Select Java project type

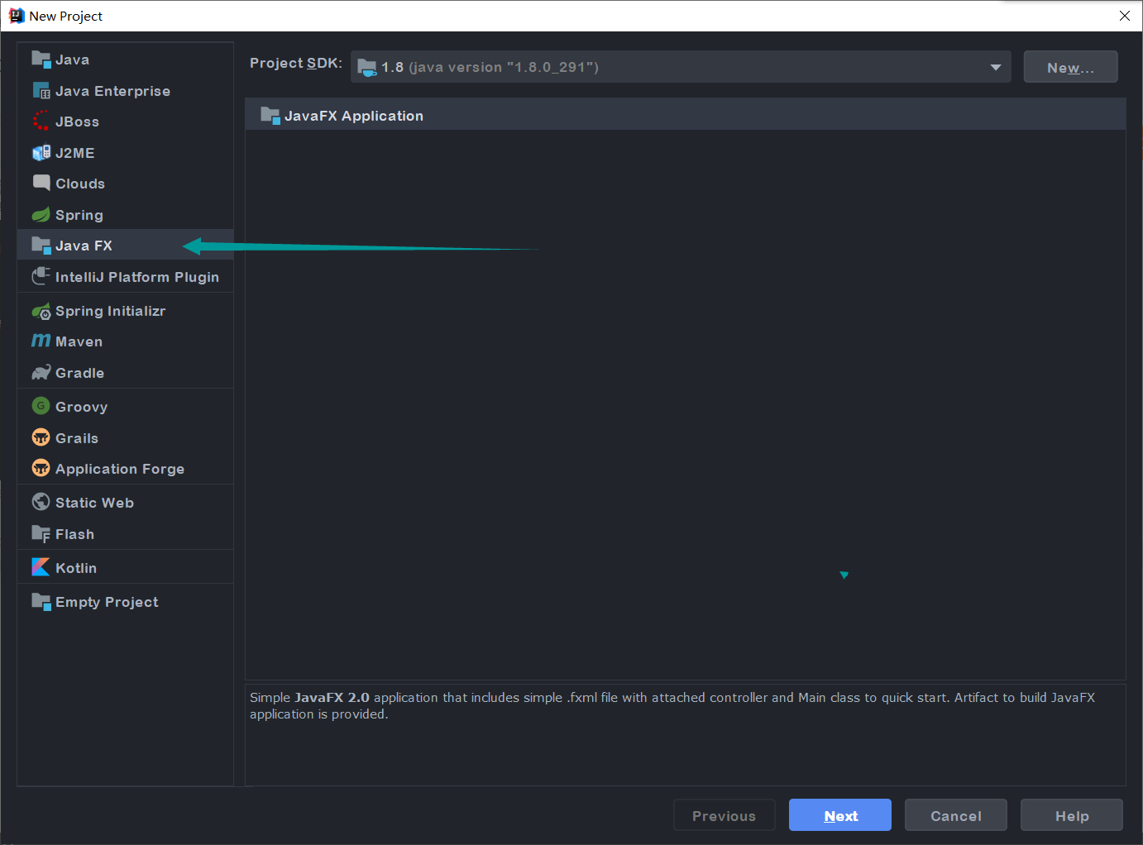tap(125, 60)
